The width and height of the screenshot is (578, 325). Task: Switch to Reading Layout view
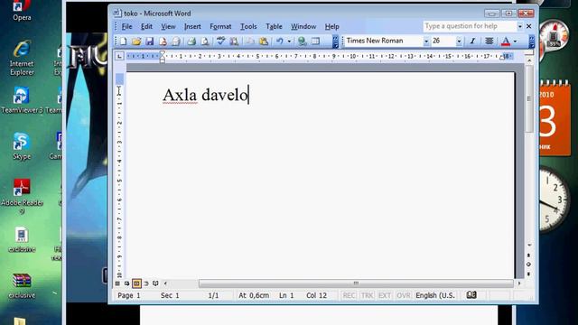click(155, 283)
